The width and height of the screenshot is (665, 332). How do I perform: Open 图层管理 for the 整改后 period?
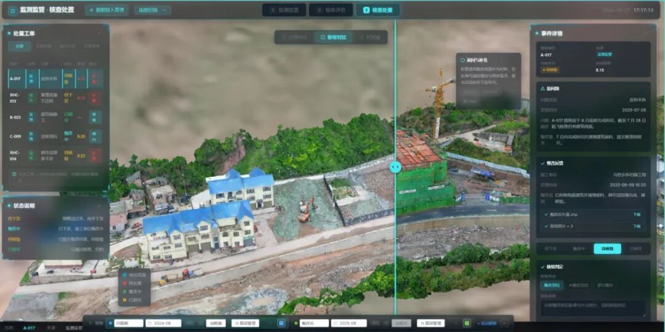(x=431, y=323)
